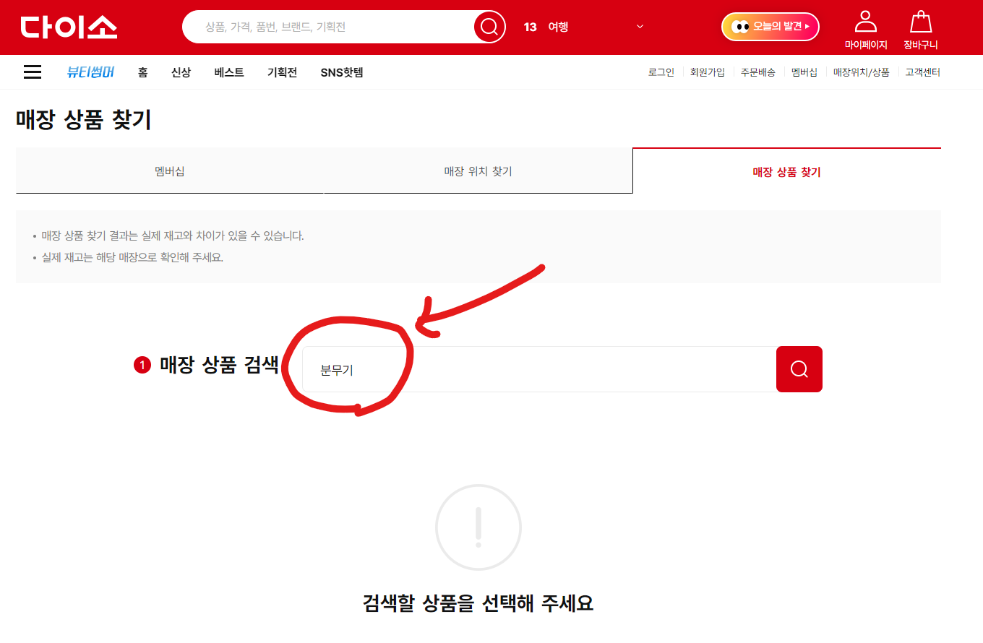Open the hamburger menu icon

click(x=33, y=72)
